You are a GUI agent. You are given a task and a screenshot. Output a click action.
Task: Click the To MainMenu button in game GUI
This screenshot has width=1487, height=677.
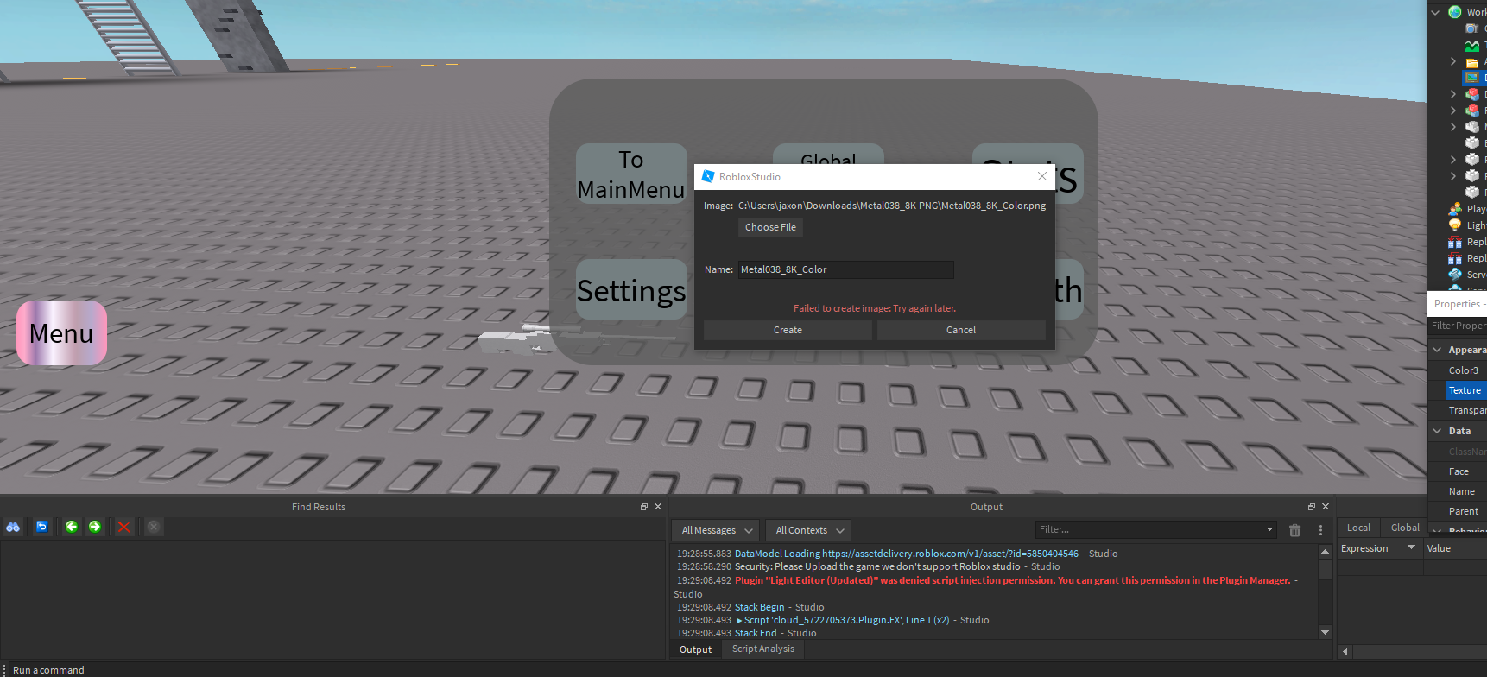(x=631, y=174)
